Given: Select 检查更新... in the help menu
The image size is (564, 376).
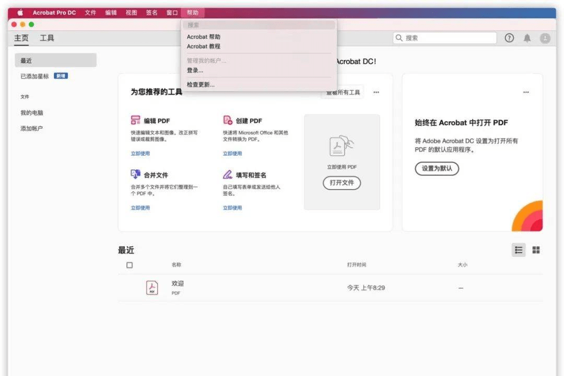Looking at the screenshot, I should [201, 85].
